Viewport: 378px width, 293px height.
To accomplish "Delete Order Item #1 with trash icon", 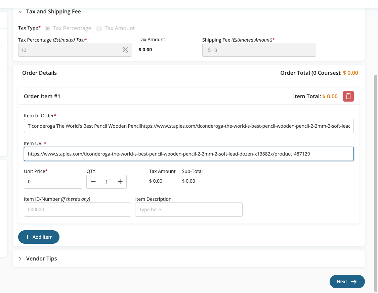I will [348, 96].
